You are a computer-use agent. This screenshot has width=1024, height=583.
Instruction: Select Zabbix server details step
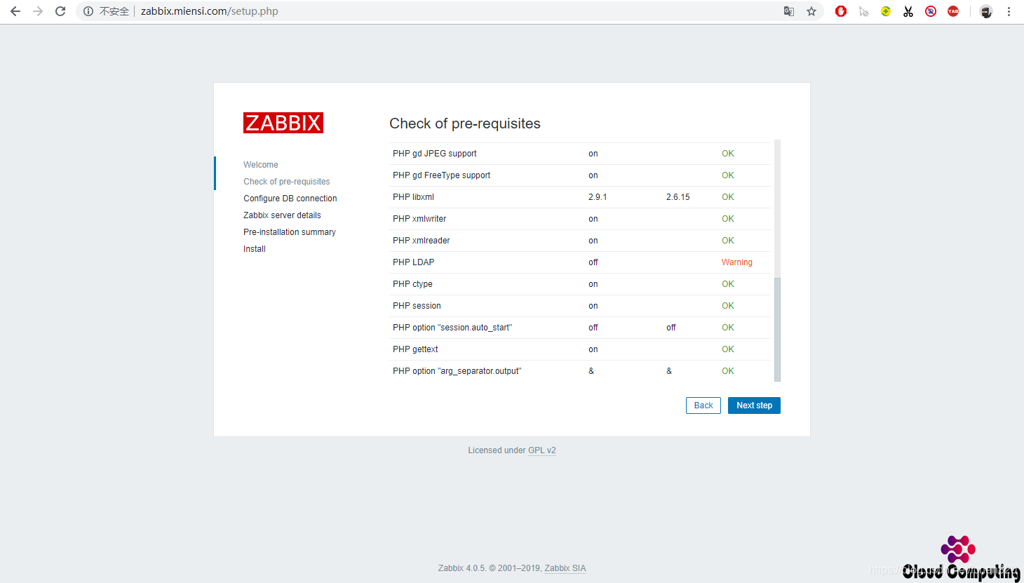click(282, 215)
